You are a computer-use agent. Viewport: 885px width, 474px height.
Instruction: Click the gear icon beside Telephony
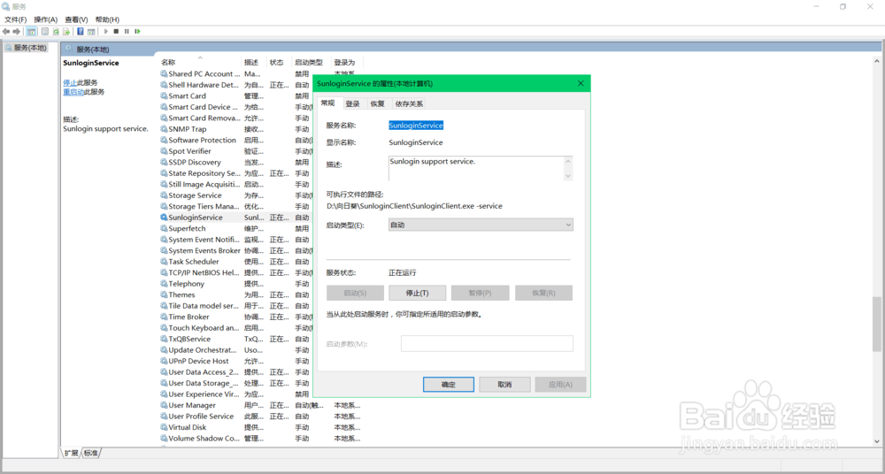(164, 284)
